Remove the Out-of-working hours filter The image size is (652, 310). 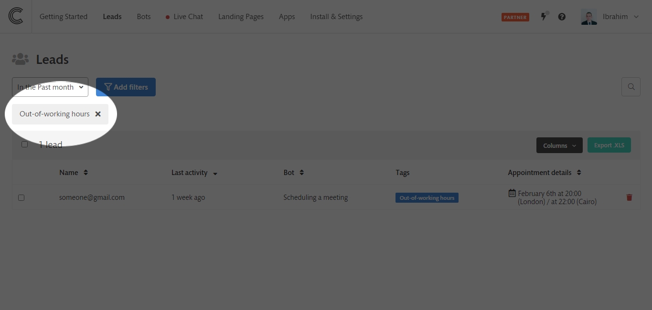click(98, 114)
